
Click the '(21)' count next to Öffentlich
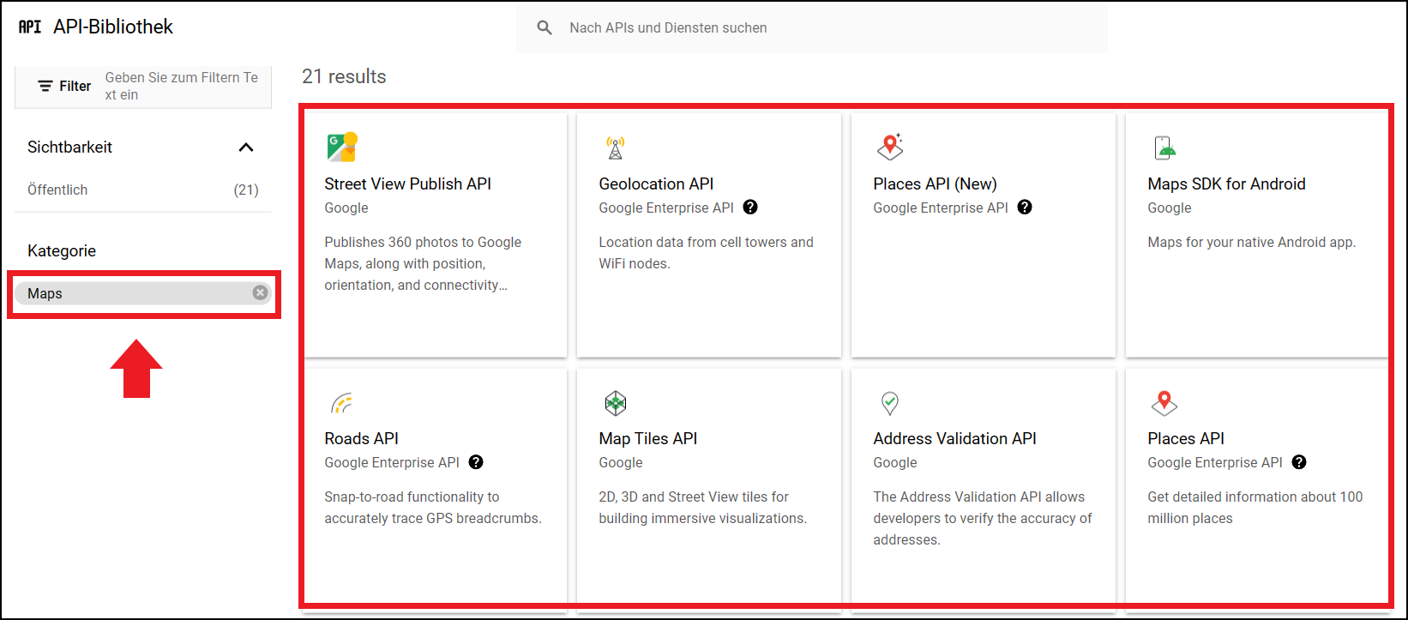[x=246, y=190]
